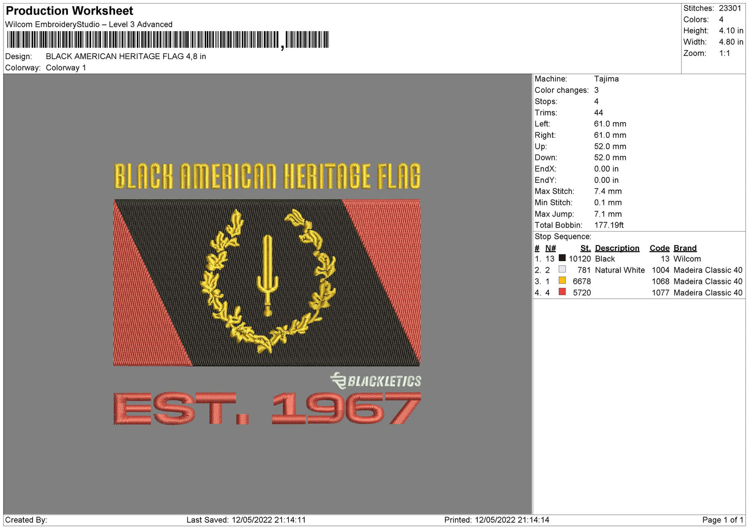Click the Min Stitch value '0.1 mm'
The image size is (749, 529).
coord(608,203)
